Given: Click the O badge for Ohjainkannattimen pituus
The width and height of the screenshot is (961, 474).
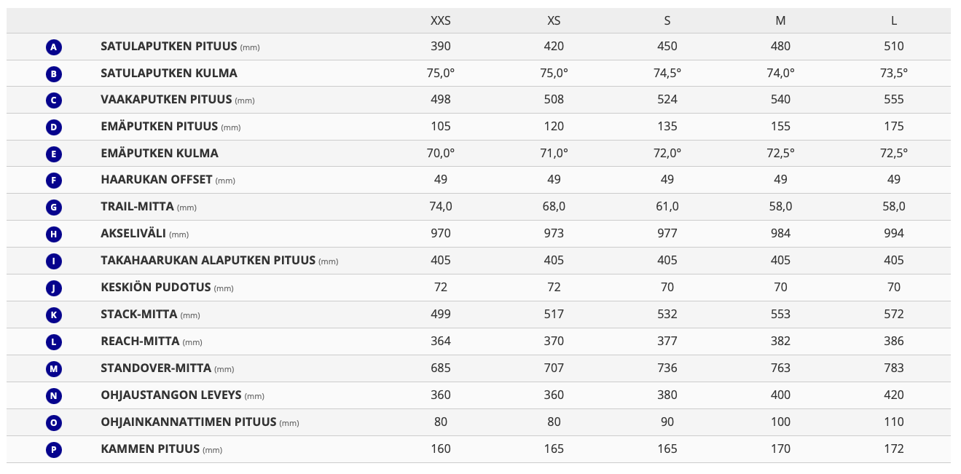Looking at the screenshot, I should tap(53, 422).
